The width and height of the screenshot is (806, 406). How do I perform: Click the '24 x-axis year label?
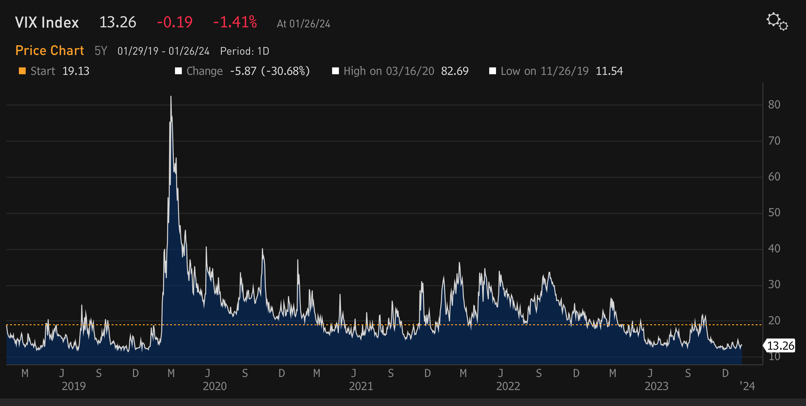click(x=747, y=386)
